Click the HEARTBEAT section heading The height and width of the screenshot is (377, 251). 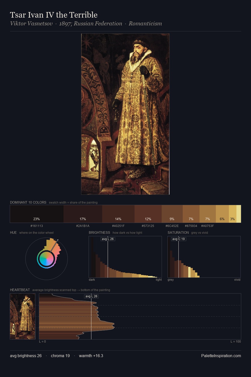coord(20,290)
